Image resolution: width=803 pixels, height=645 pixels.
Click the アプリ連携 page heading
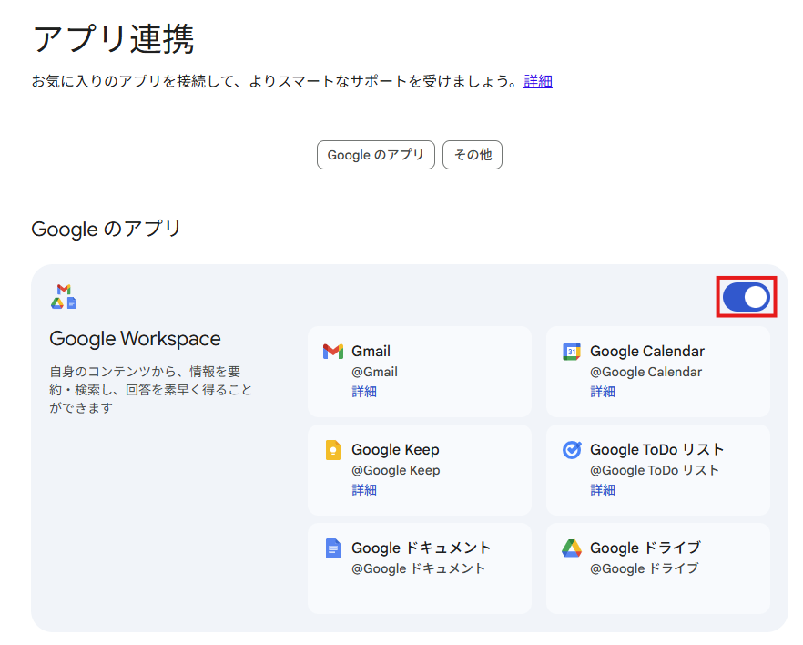tap(113, 39)
